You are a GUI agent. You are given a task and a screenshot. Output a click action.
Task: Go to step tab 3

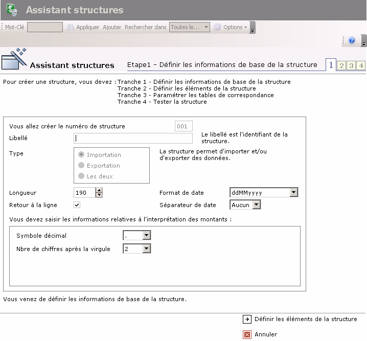(351, 65)
